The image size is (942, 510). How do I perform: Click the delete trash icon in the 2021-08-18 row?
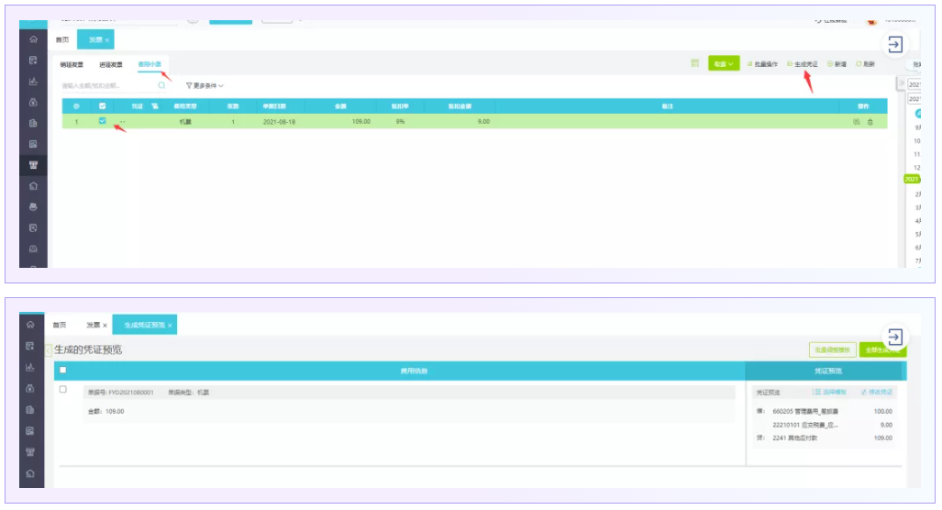point(870,122)
